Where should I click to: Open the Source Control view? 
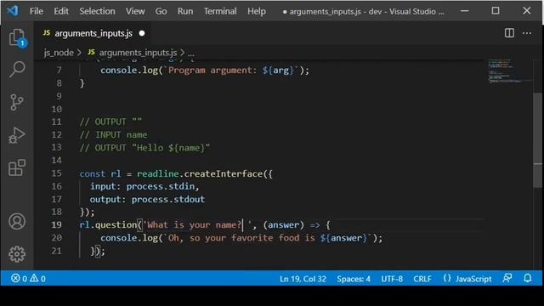[17, 102]
